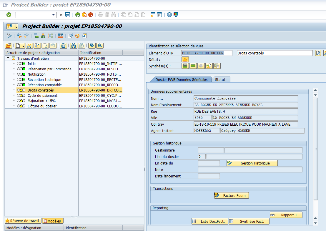Click the yellow triangle Détail icon
The image size is (326, 231).
(185, 59)
